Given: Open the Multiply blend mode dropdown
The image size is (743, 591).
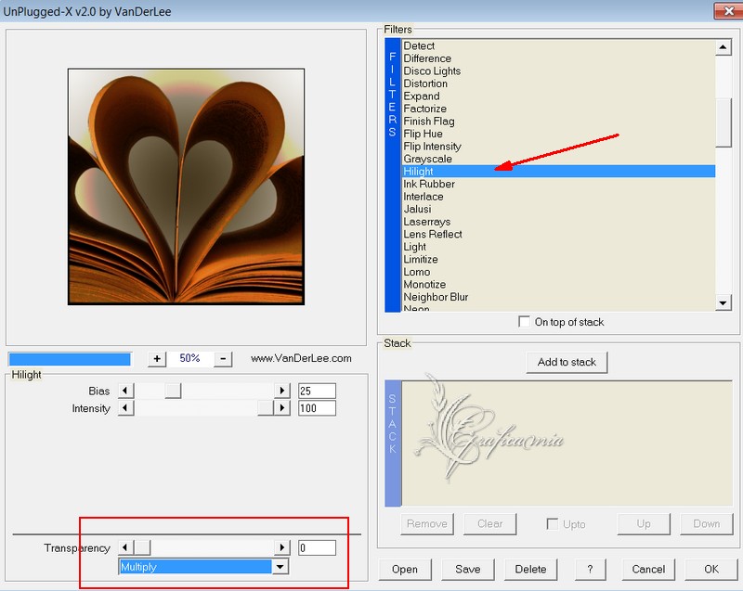Looking at the screenshot, I should (280, 566).
